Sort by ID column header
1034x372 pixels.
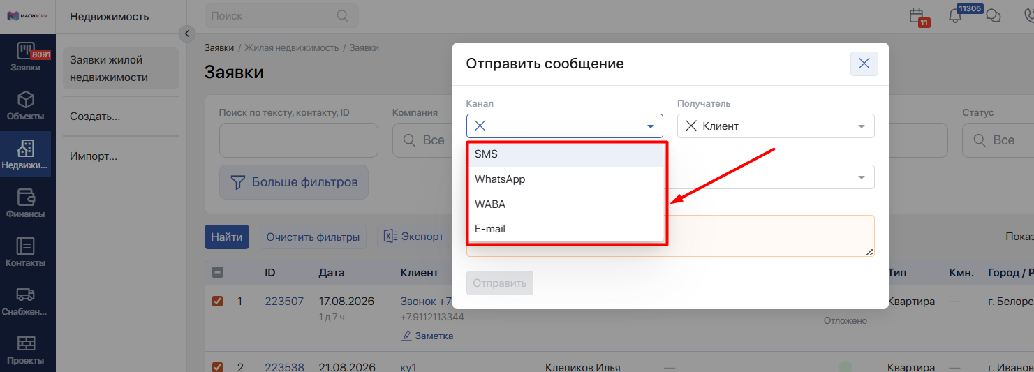pos(270,273)
